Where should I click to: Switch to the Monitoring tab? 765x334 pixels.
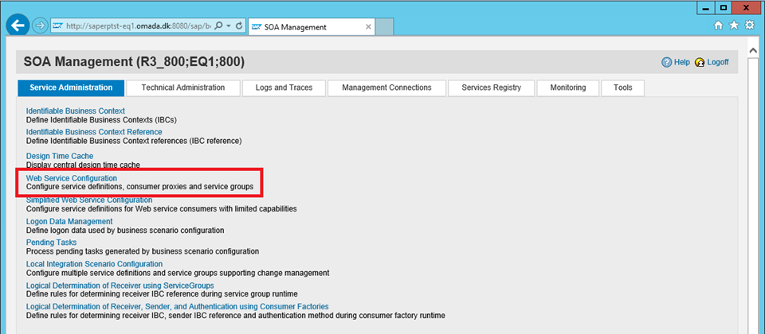tap(568, 87)
